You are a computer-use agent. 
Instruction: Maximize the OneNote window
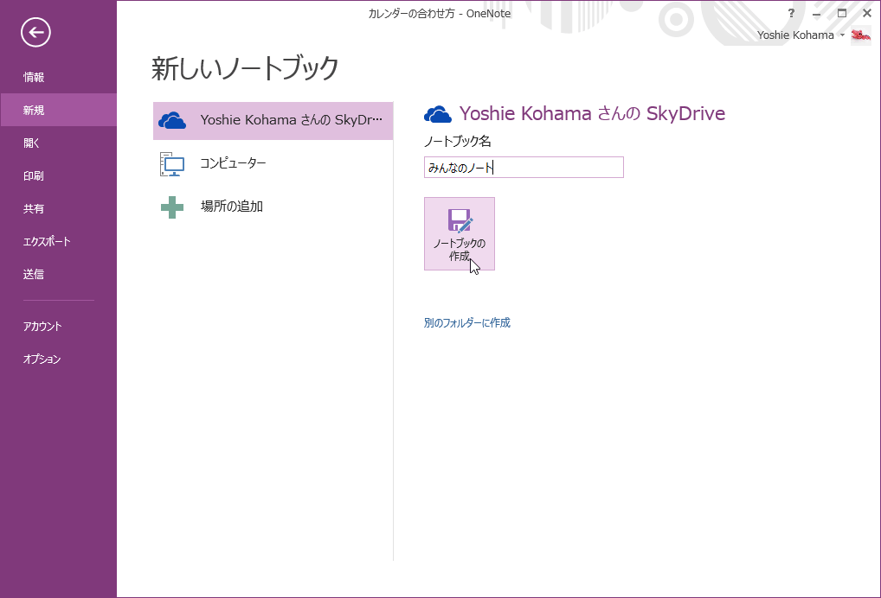842,13
